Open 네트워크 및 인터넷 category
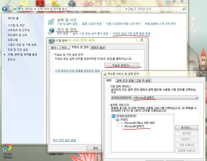The height and width of the screenshot is (161, 207). click(19, 30)
